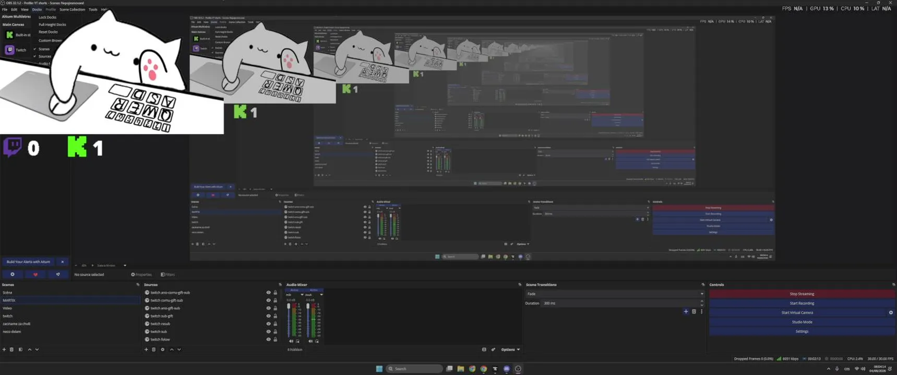Viewport: 897px width, 375px height.
Task: Move scene down with Scenes arrow icon
Action: click(x=37, y=349)
